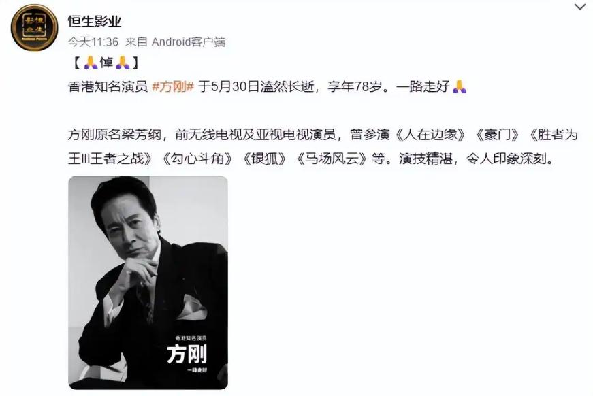Click the Android客户端 source link
This screenshot has width=593, height=396.
click(189, 42)
